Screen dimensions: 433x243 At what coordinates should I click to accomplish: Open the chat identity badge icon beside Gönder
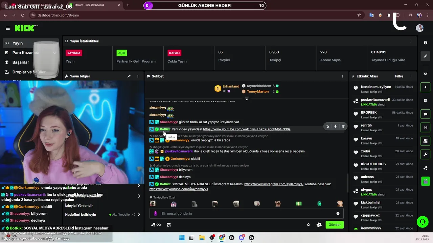pos(319,225)
